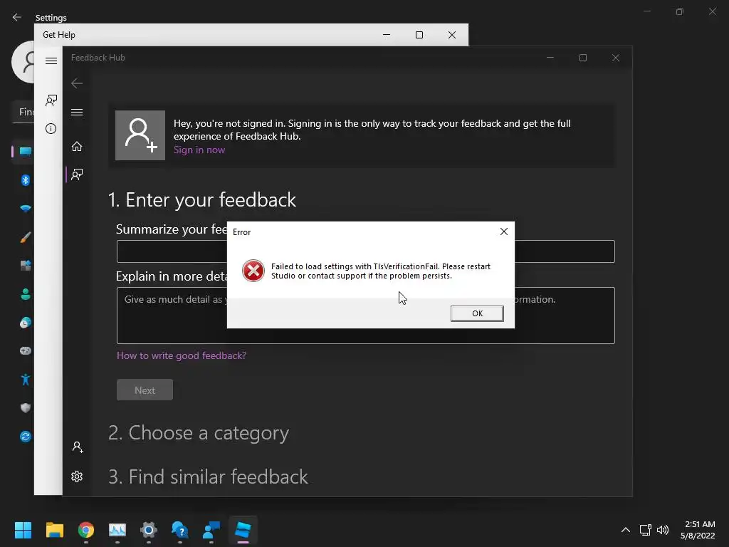The width and height of the screenshot is (729, 547).
Task: Click the Explain in more detail text box
Action: coord(365,316)
